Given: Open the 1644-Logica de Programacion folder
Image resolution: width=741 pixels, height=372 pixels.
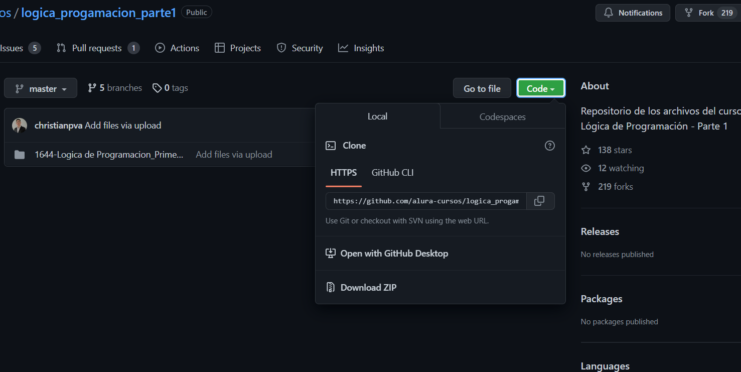Looking at the screenshot, I should (x=109, y=155).
